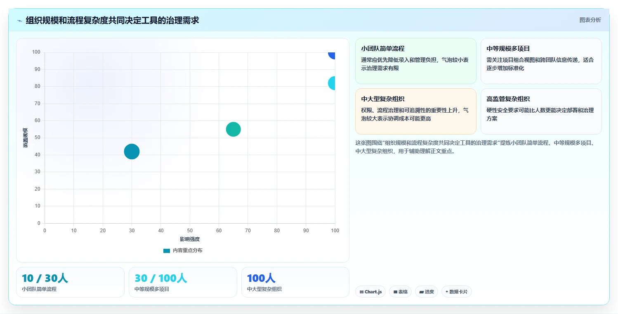The width and height of the screenshot is (618, 314).
Task: Open the 高监管复杂组织 info card
Action: (541, 111)
